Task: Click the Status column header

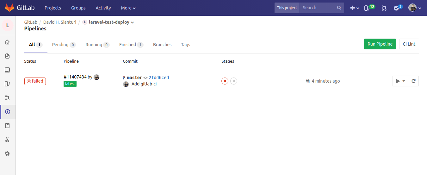Action: 30,61
